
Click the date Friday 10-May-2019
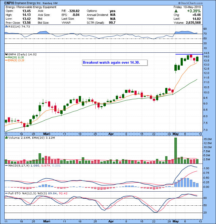(x=187, y=7)
